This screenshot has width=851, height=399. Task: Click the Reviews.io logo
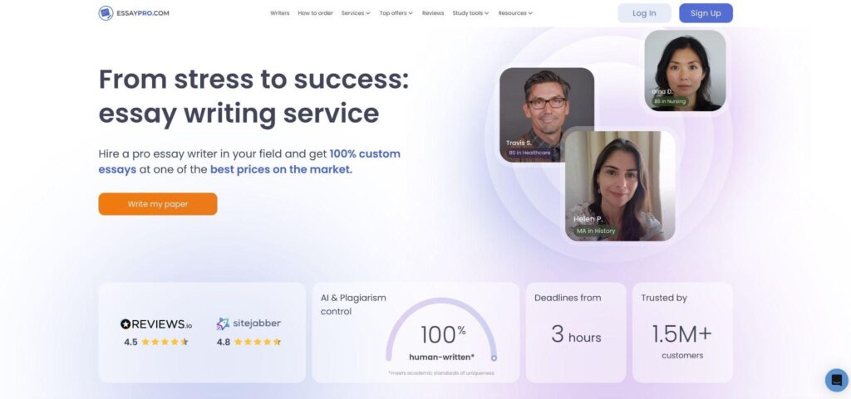click(x=156, y=324)
